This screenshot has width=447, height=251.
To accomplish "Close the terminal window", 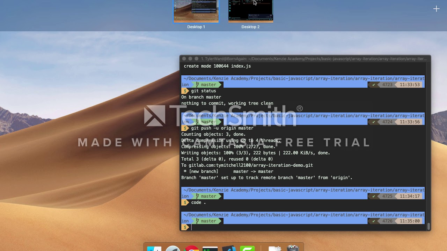I will coord(184,59).
